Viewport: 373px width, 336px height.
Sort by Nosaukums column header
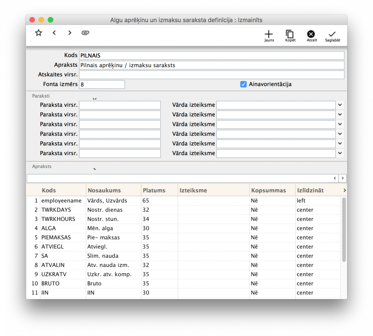(104, 190)
